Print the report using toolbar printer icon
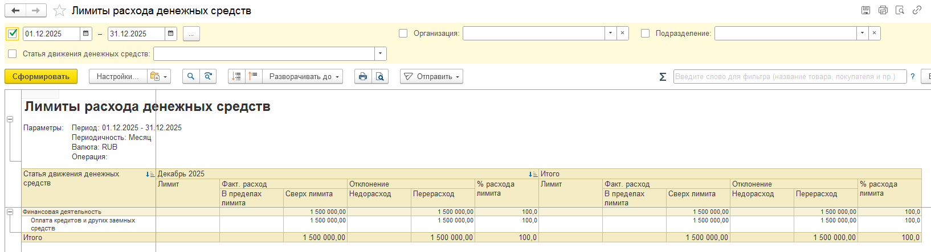This screenshot has width=931, height=252. point(362,76)
